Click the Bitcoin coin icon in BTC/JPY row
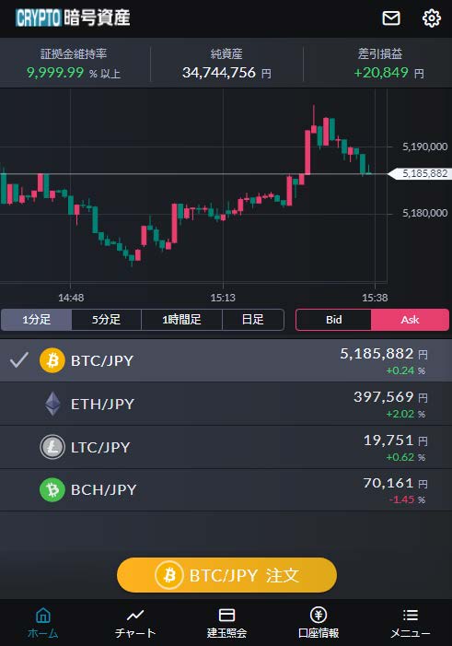 click(x=52, y=360)
